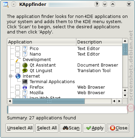The width and height of the screenshot is (135, 138).
Task: Click the Internet globe icon
Action: pyautogui.click(x=18, y=76)
